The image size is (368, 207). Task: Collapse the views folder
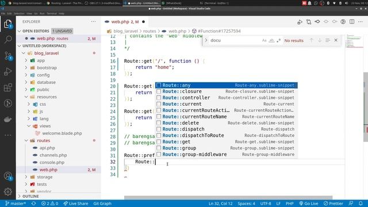(x=29, y=126)
